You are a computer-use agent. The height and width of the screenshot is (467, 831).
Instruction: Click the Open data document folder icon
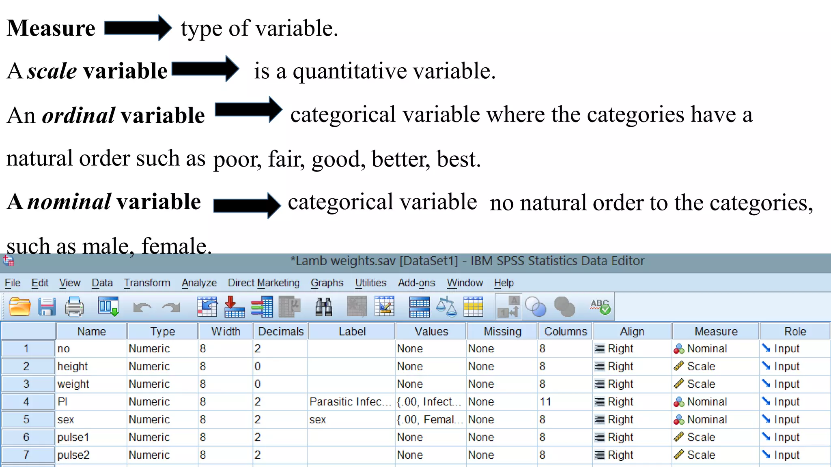19,307
